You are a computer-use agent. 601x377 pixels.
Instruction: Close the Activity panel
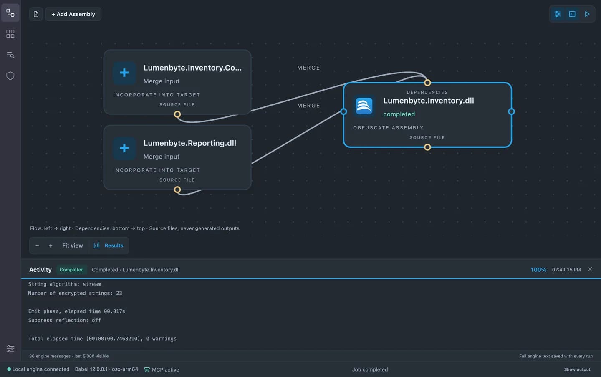point(590,269)
